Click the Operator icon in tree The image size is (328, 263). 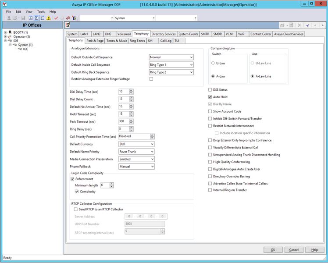pos(10,36)
